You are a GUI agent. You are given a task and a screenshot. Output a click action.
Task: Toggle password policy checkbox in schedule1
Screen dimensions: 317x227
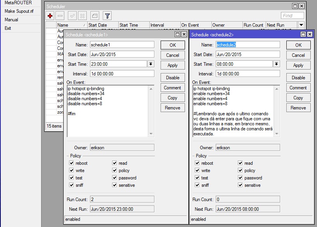[115, 178]
